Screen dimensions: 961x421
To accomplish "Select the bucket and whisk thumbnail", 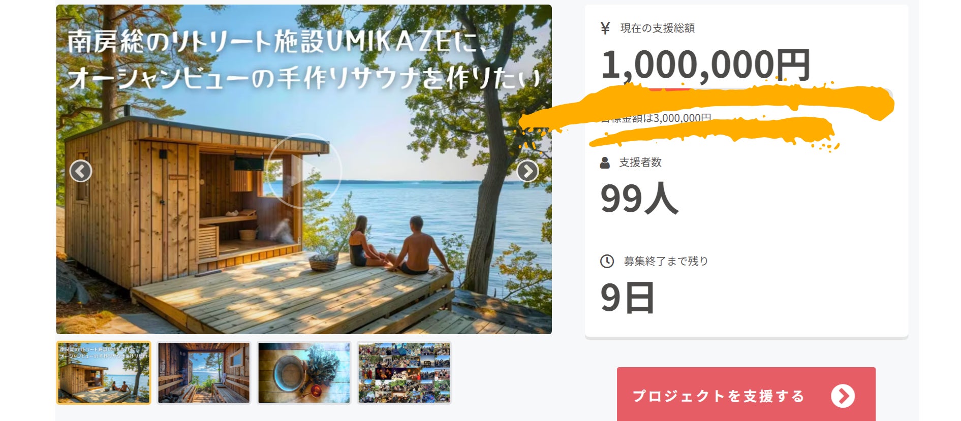I will pyautogui.click(x=304, y=373).
